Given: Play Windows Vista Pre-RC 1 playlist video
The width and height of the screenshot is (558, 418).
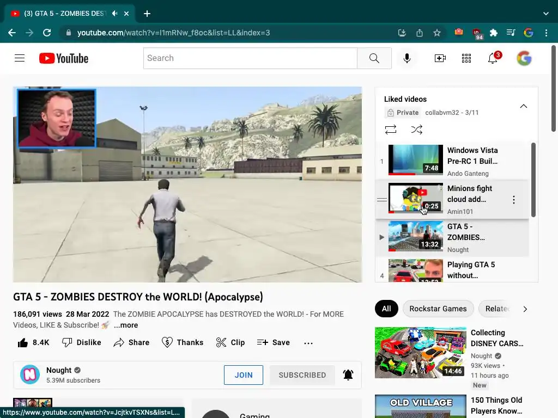Looking at the screenshot, I should [452, 161].
